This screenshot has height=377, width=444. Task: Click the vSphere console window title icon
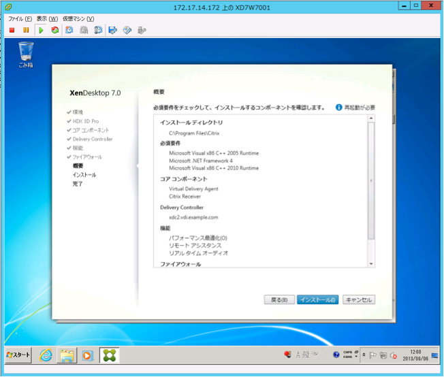(8, 7)
